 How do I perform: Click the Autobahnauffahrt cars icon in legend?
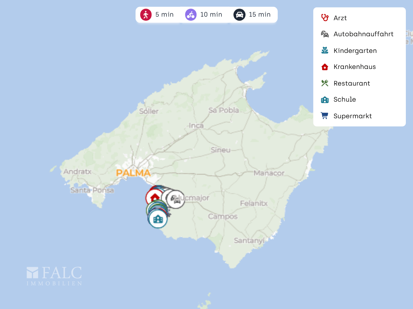coord(325,34)
